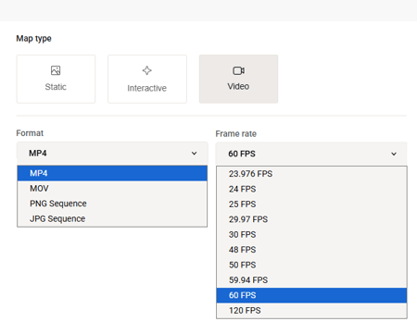The width and height of the screenshot is (417, 334).
Task: Choose JPG Sequence format option
Action: point(112,218)
